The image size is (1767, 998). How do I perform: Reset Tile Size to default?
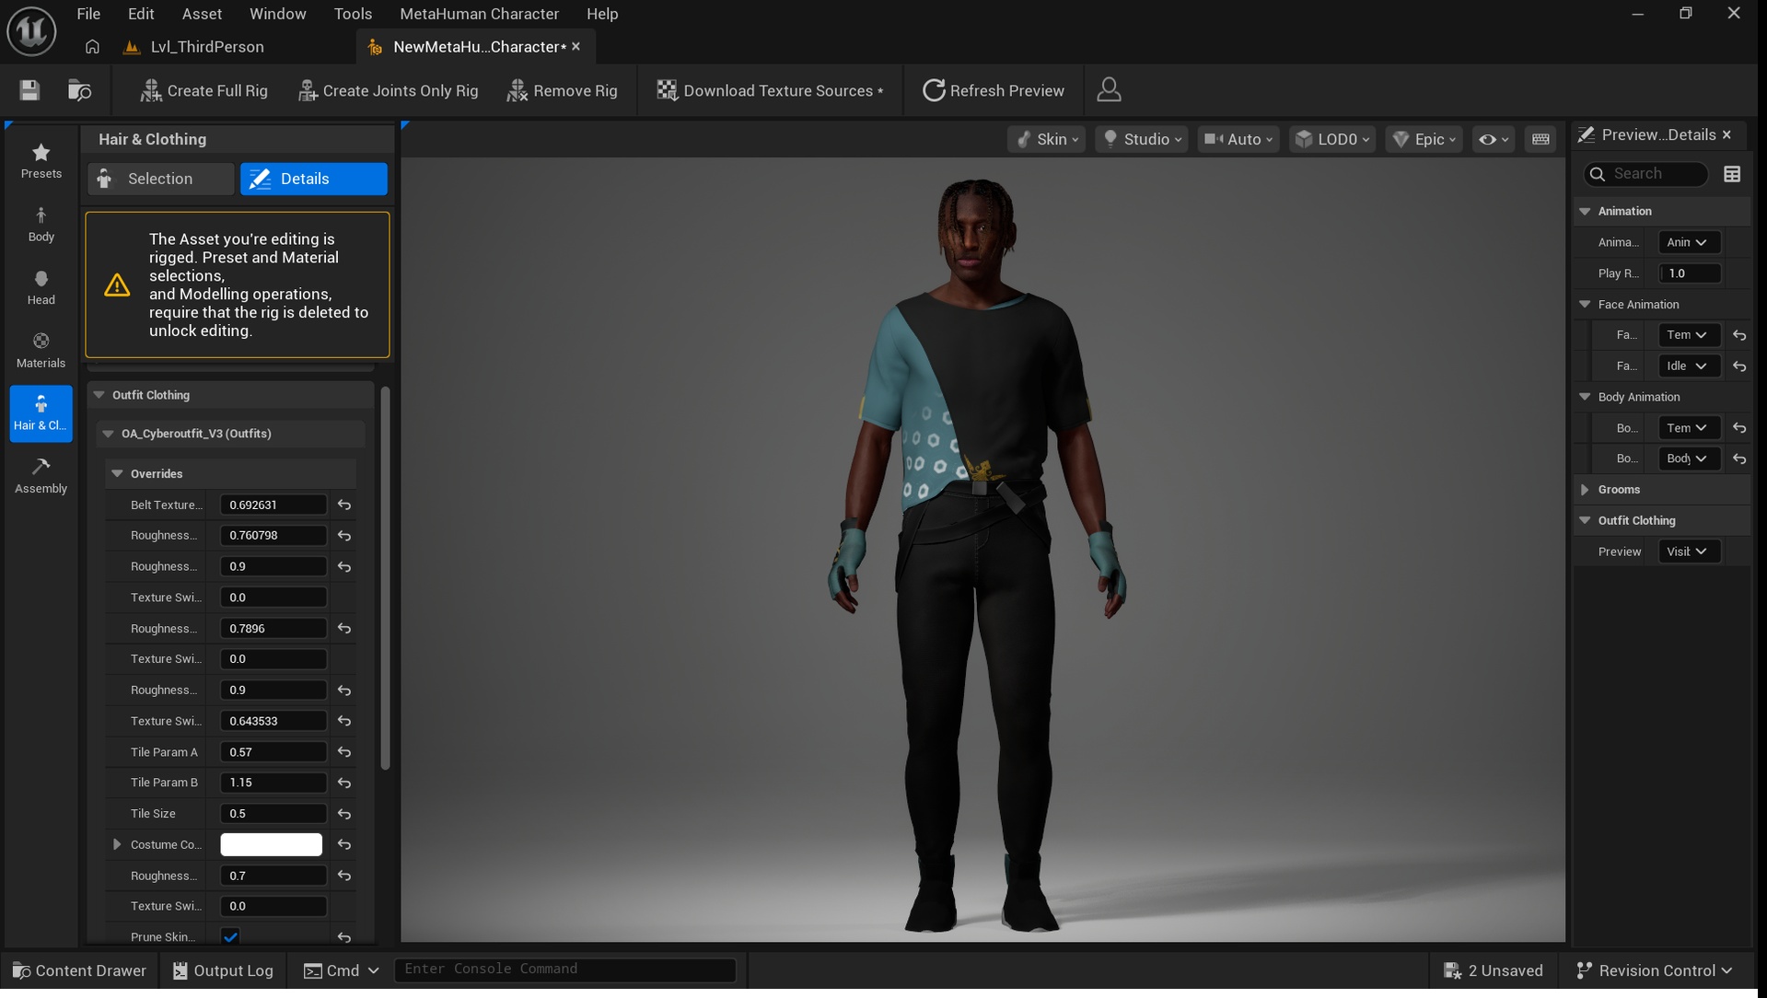344,814
